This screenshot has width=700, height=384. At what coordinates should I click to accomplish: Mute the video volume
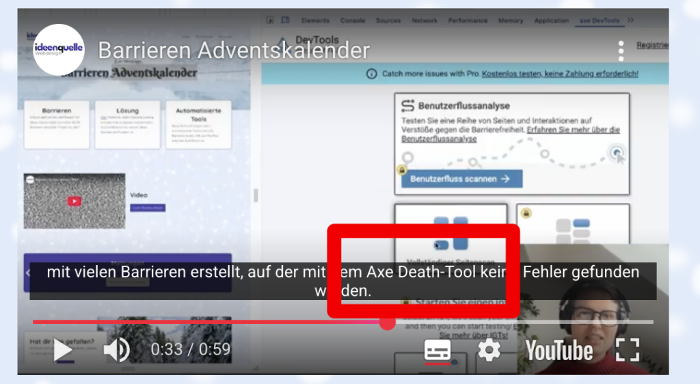pyautogui.click(x=116, y=350)
